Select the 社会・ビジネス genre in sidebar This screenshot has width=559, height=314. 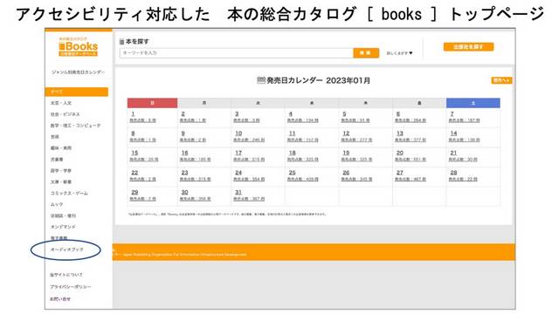pos(65,114)
